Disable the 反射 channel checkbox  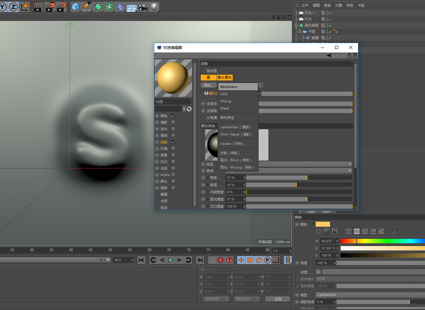pyautogui.click(x=174, y=142)
